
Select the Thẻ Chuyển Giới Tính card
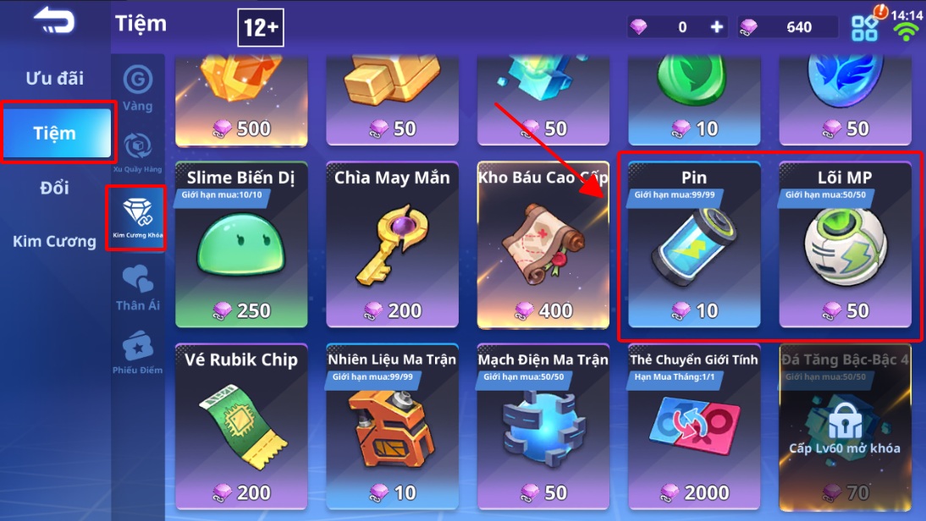694,426
